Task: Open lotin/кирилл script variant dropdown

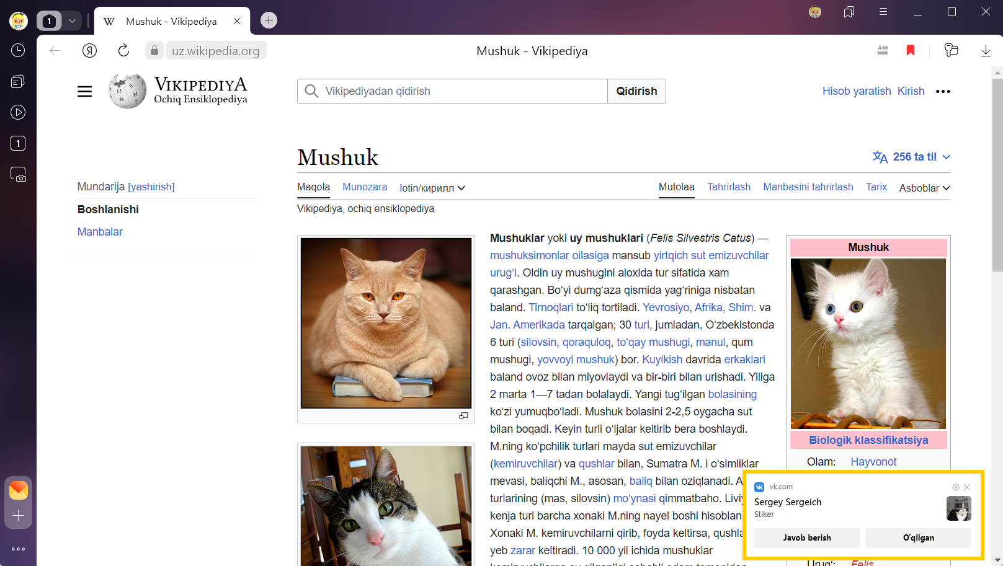Action: pos(432,188)
